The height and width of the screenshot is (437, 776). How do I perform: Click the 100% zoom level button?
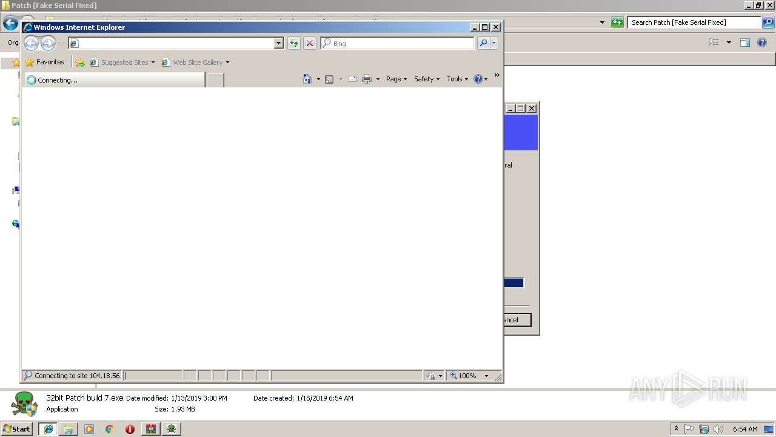click(x=463, y=376)
